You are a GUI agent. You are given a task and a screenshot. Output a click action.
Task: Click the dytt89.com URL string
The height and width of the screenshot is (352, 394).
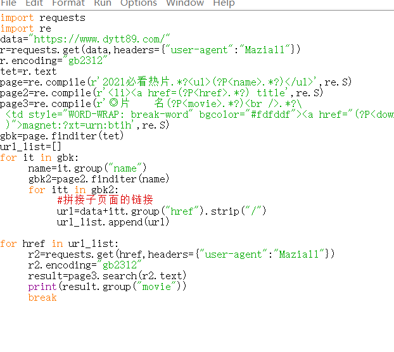101,39
